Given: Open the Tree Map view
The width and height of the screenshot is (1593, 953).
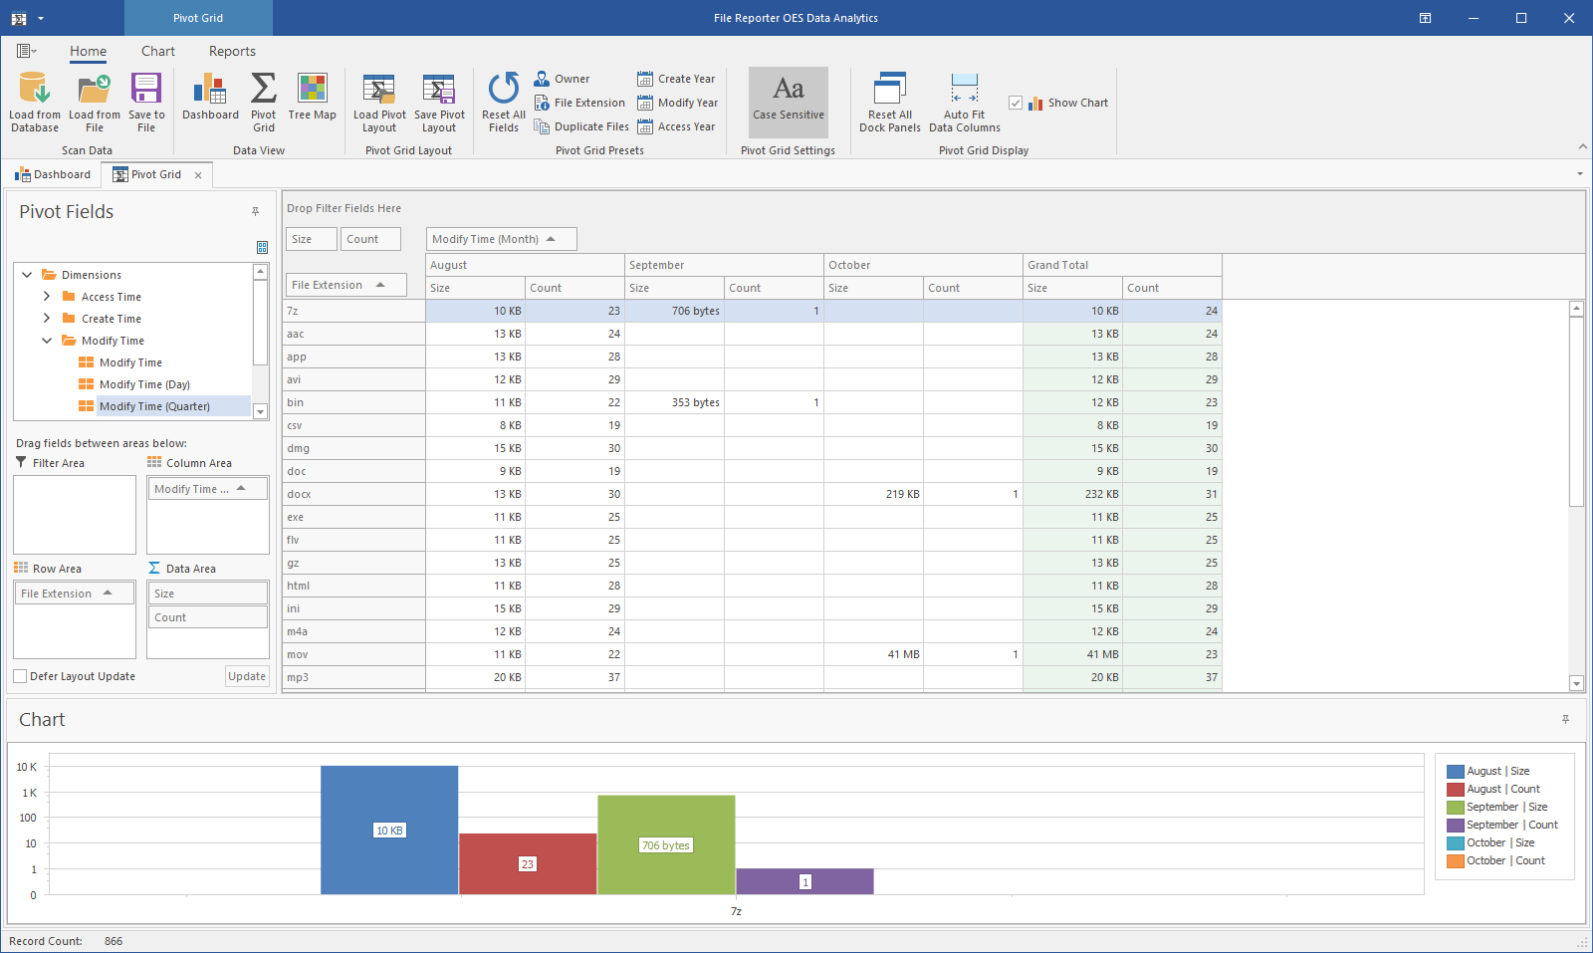Looking at the screenshot, I should coord(312,90).
